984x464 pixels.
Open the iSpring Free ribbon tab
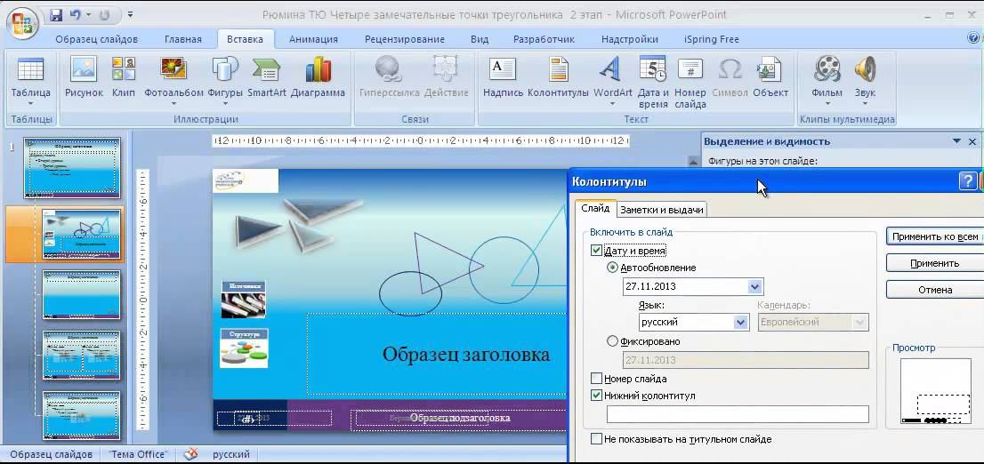(x=712, y=39)
